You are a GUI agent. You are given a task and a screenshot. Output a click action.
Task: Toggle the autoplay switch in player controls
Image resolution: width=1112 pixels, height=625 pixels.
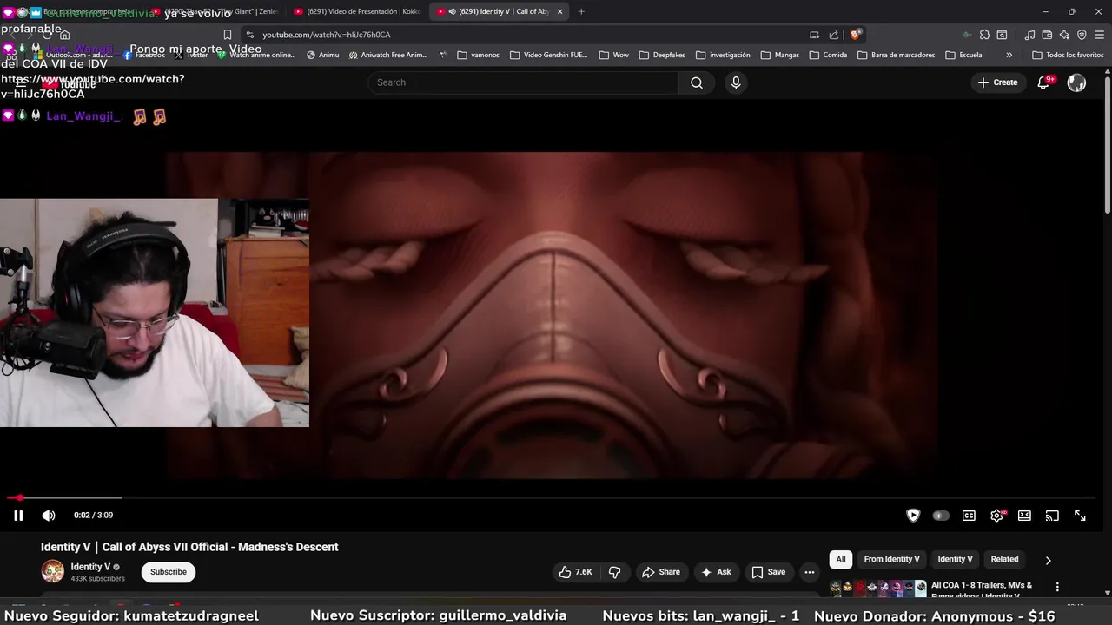(x=941, y=516)
